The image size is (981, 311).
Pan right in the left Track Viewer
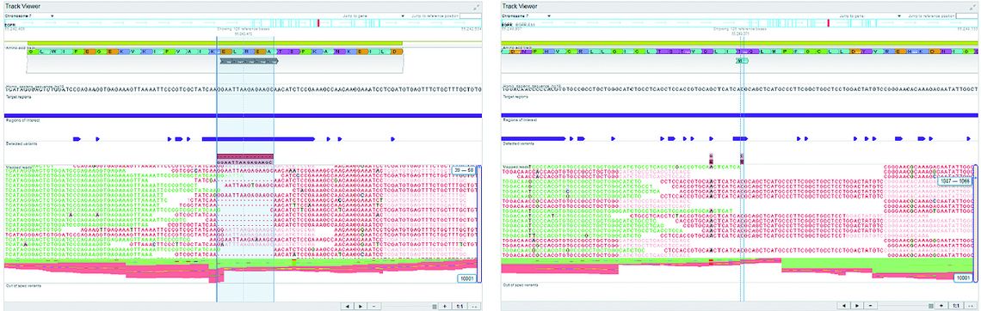[361, 306]
